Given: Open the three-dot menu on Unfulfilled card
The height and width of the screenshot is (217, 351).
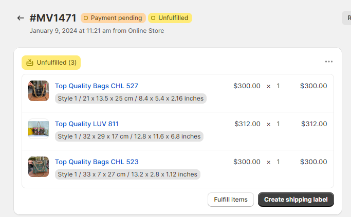Looking at the screenshot, I should point(328,62).
